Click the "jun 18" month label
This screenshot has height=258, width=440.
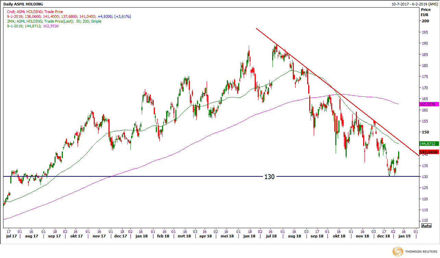(250, 236)
